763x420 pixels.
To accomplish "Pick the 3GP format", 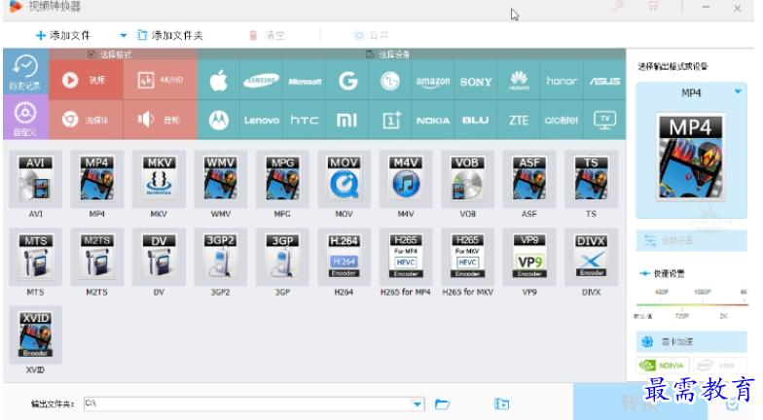I will click(x=282, y=257).
